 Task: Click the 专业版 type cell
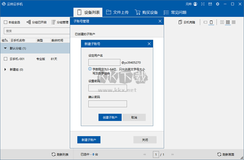[x=41, y=59]
